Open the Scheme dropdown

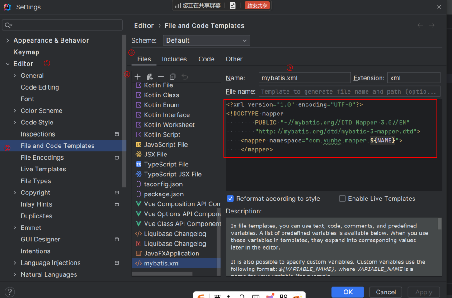coord(206,40)
